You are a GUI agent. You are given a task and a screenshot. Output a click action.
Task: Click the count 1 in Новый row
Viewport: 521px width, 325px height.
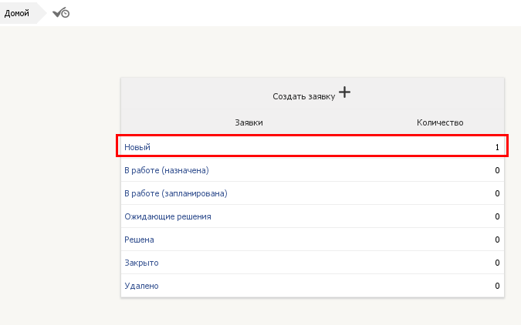point(497,147)
